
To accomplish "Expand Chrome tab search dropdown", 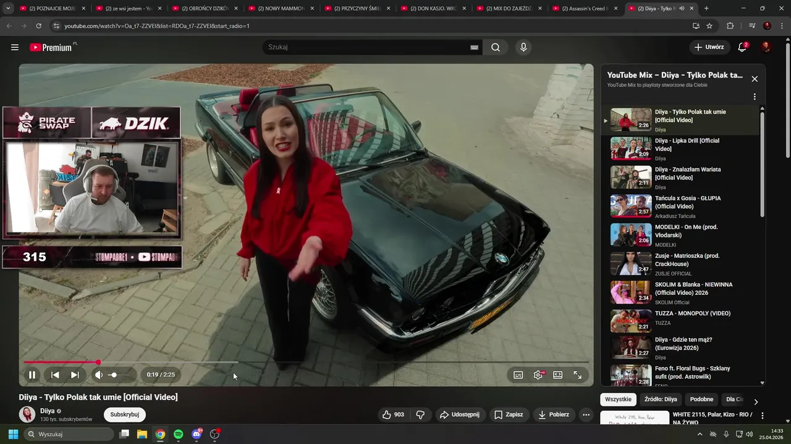I will [7, 9].
